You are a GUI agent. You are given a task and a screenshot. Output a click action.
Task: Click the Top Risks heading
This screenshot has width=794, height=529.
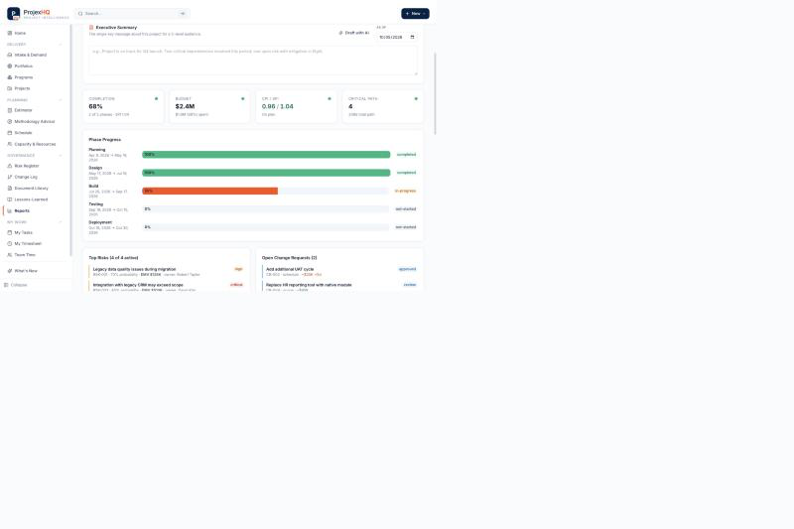point(113,258)
